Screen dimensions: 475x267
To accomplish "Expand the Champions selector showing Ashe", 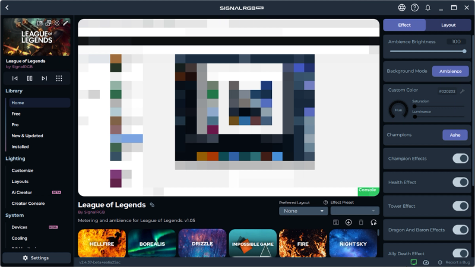I will pyautogui.click(x=455, y=135).
